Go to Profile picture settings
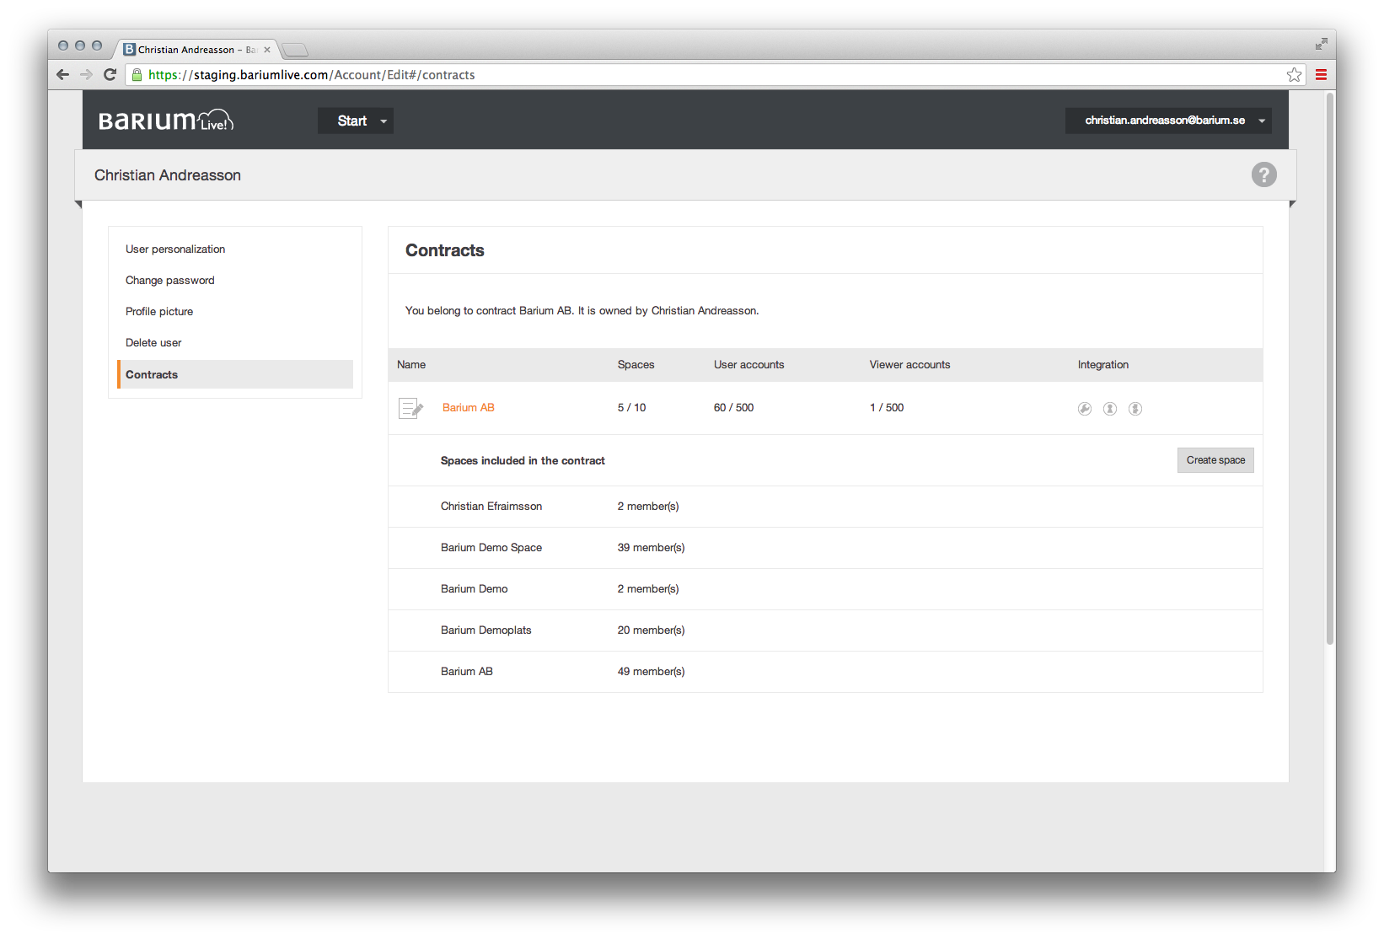1384x939 pixels. [x=159, y=312]
